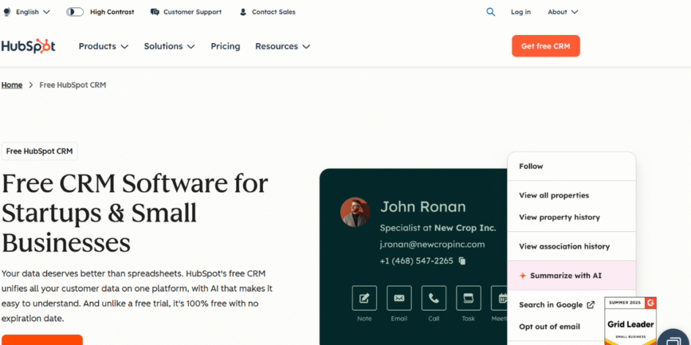Click the globe language icon
The height and width of the screenshot is (345, 691).
tap(6, 12)
